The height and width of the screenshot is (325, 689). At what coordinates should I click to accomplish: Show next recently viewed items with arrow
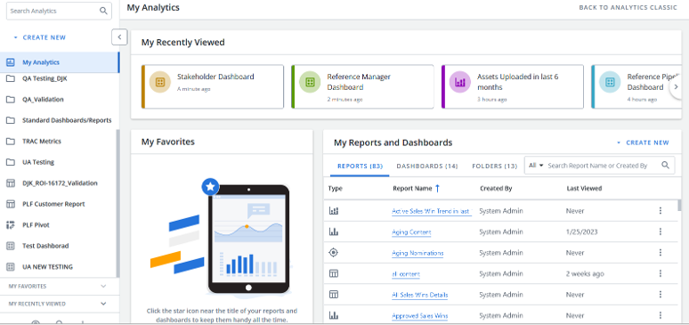click(x=676, y=87)
